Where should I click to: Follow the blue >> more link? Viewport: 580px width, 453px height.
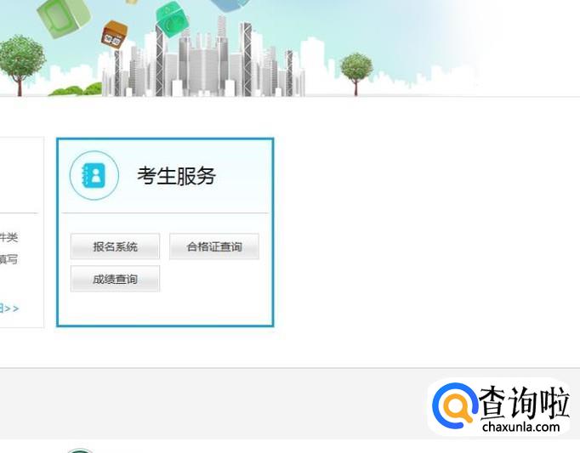tap(9, 308)
